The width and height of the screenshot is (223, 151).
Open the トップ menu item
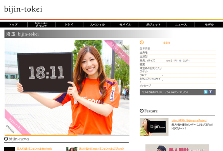pyautogui.click(x=14, y=24)
